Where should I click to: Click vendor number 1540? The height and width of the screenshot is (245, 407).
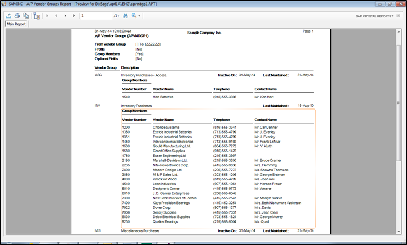(126, 97)
